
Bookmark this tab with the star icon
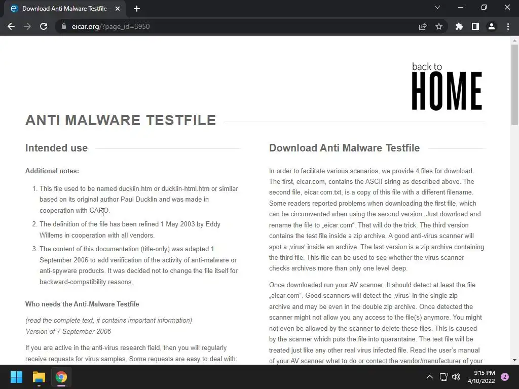tap(439, 26)
